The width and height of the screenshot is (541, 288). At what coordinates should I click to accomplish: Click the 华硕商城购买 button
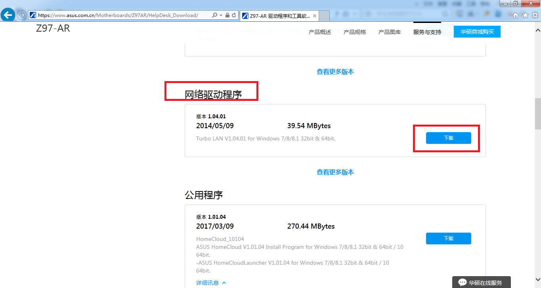click(x=477, y=32)
